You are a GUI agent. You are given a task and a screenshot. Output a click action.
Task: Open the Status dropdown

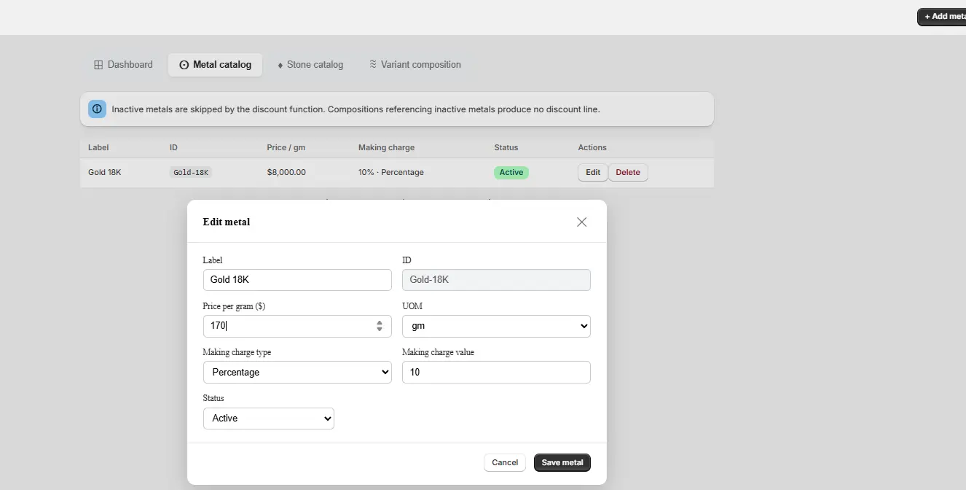pyautogui.click(x=269, y=418)
